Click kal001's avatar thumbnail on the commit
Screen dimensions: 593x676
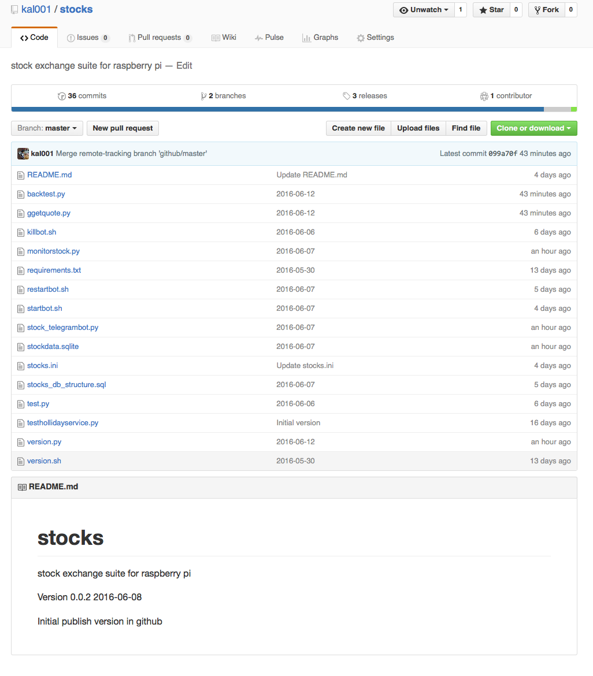pyautogui.click(x=23, y=154)
